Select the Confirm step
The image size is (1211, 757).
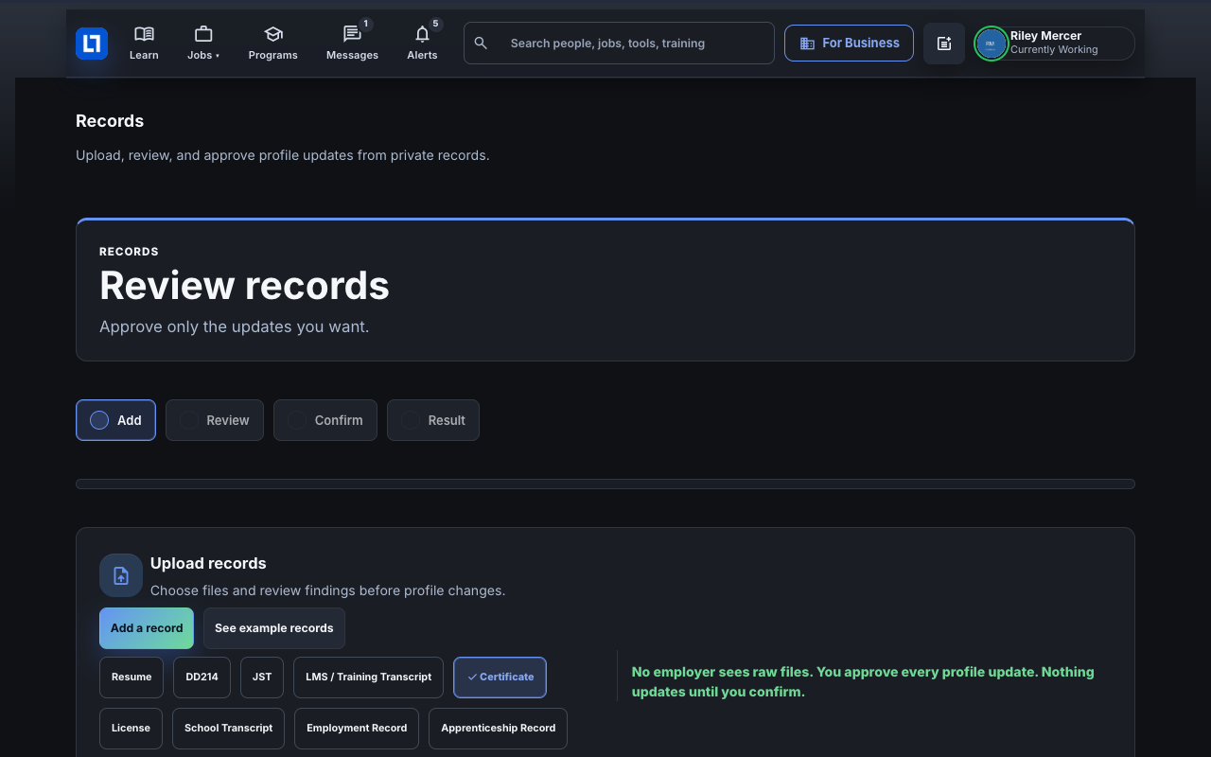coord(325,420)
